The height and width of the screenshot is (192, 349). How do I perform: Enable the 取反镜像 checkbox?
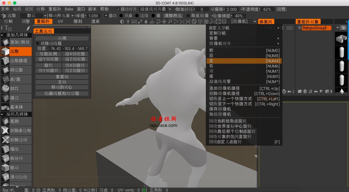(188, 16)
